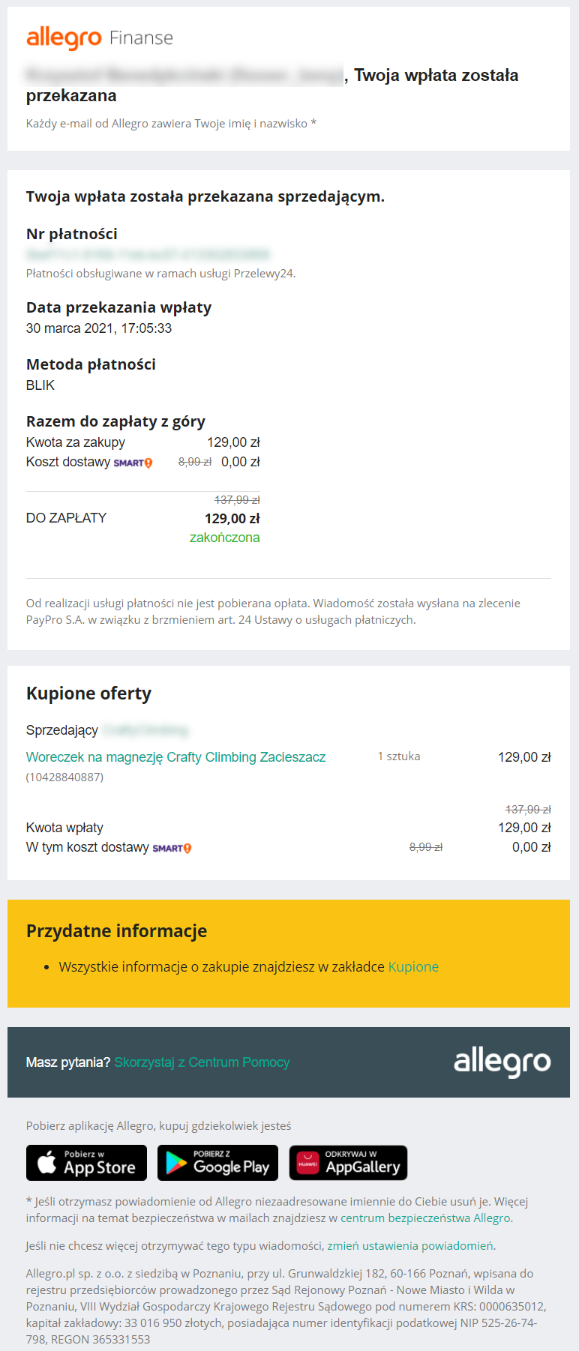The image size is (579, 1351).
Task: Open the App Store download badge
Action: [86, 1163]
